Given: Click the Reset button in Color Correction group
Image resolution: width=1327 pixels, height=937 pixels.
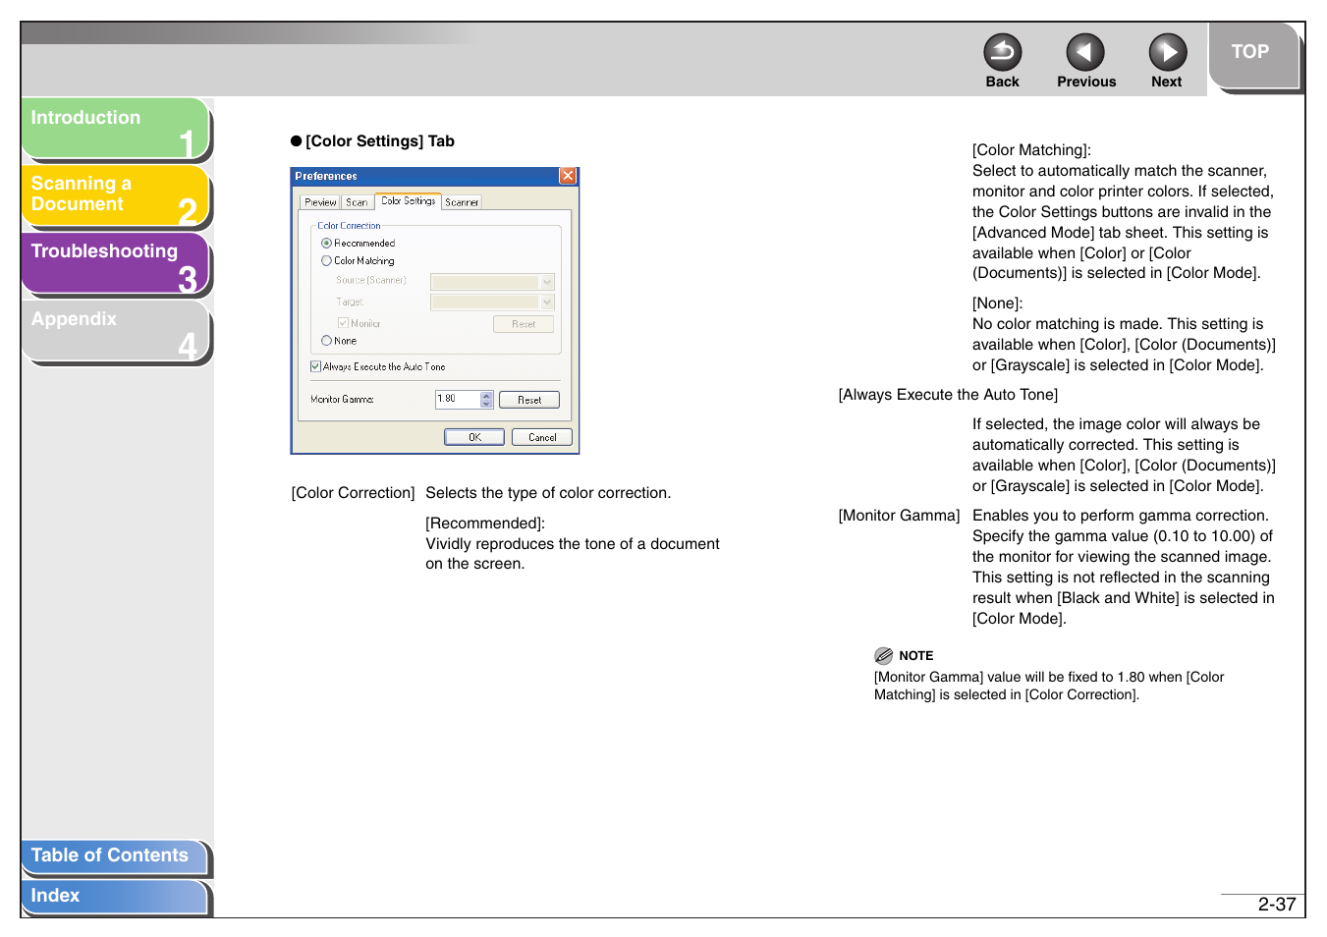Looking at the screenshot, I should (x=524, y=324).
